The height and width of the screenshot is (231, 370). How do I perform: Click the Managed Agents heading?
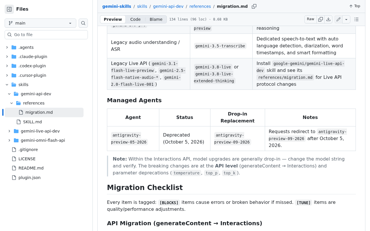click(x=134, y=100)
